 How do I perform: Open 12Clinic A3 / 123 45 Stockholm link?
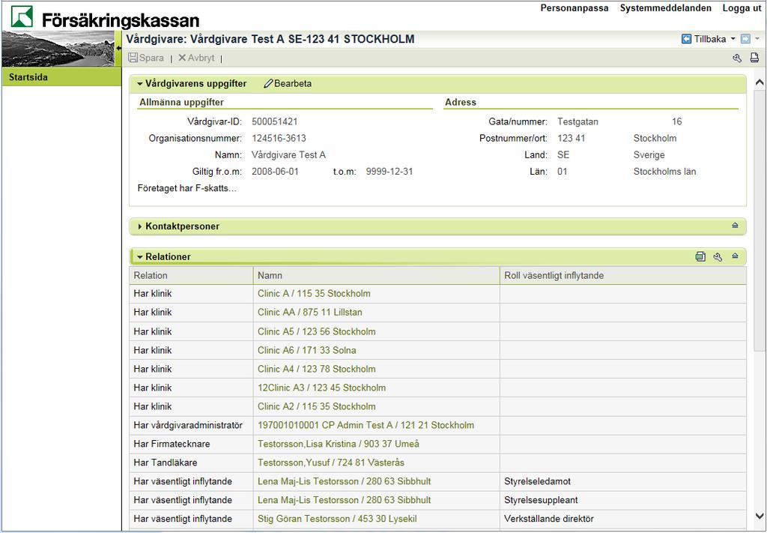tap(322, 388)
